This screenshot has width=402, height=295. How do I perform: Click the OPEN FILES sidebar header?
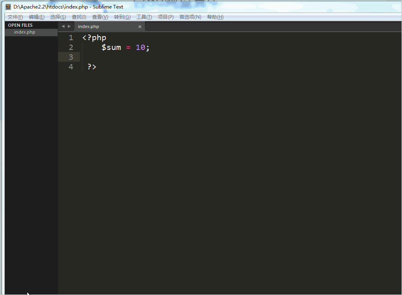(x=20, y=25)
